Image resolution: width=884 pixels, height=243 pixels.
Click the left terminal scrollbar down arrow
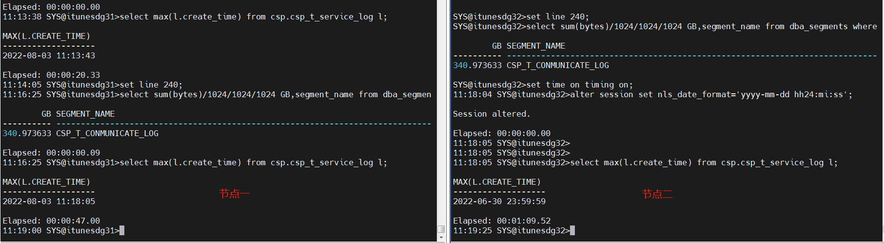(x=441, y=238)
